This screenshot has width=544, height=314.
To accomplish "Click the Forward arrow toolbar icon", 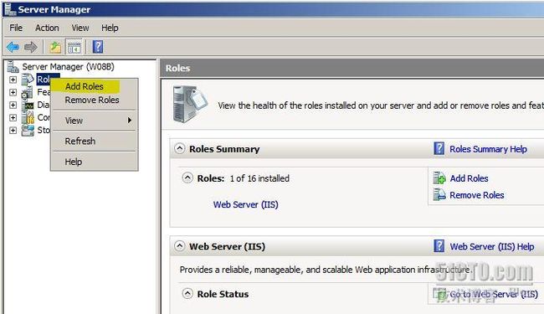I will coord(30,47).
